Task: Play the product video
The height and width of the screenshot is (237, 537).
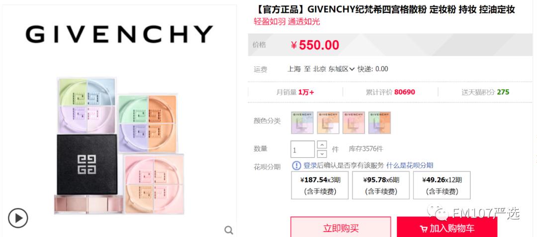Action: tap(18, 218)
